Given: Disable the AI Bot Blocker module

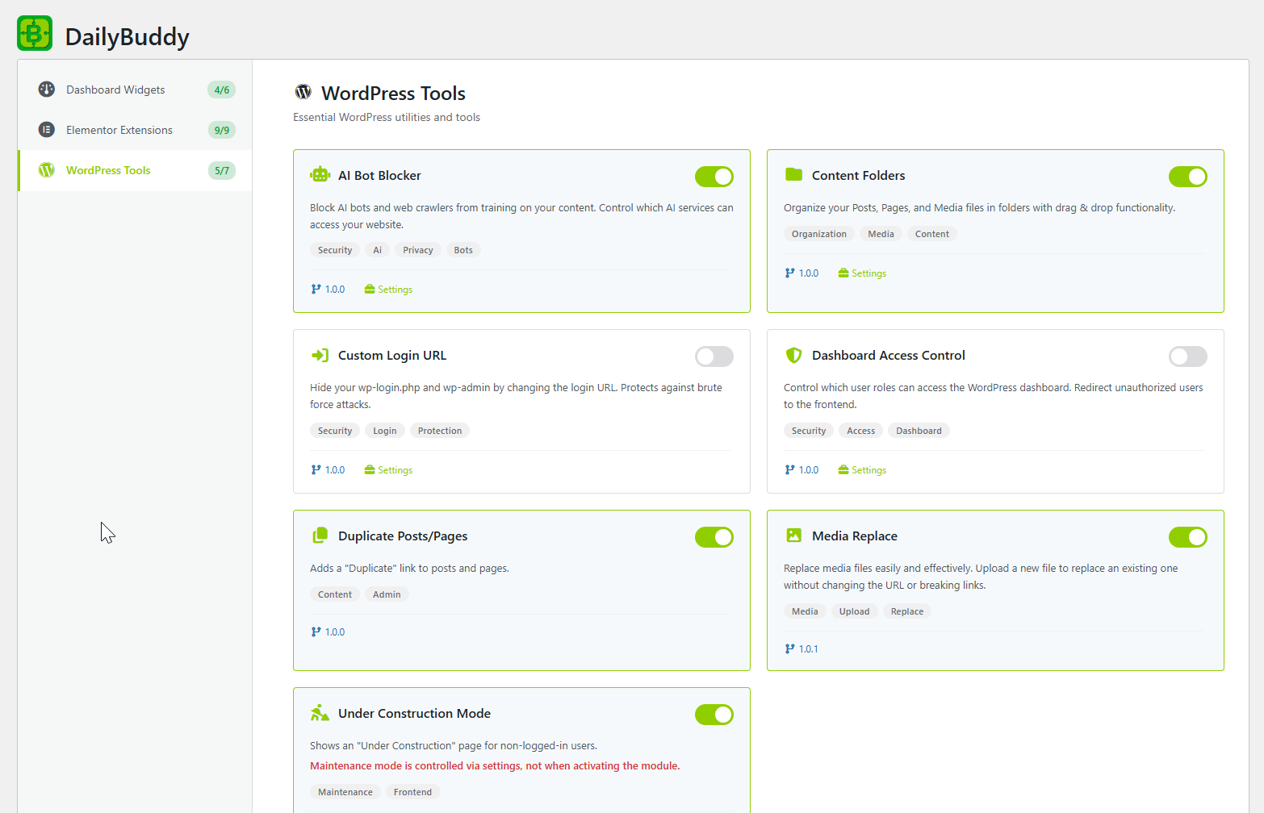Looking at the screenshot, I should pos(714,176).
